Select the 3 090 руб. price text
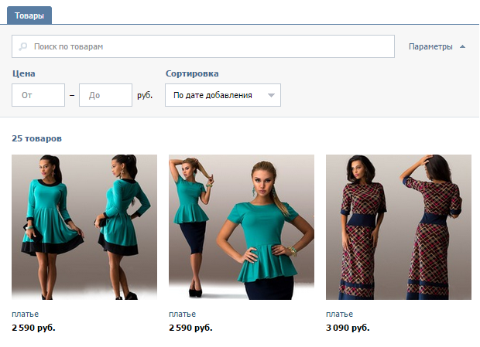 (x=348, y=328)
